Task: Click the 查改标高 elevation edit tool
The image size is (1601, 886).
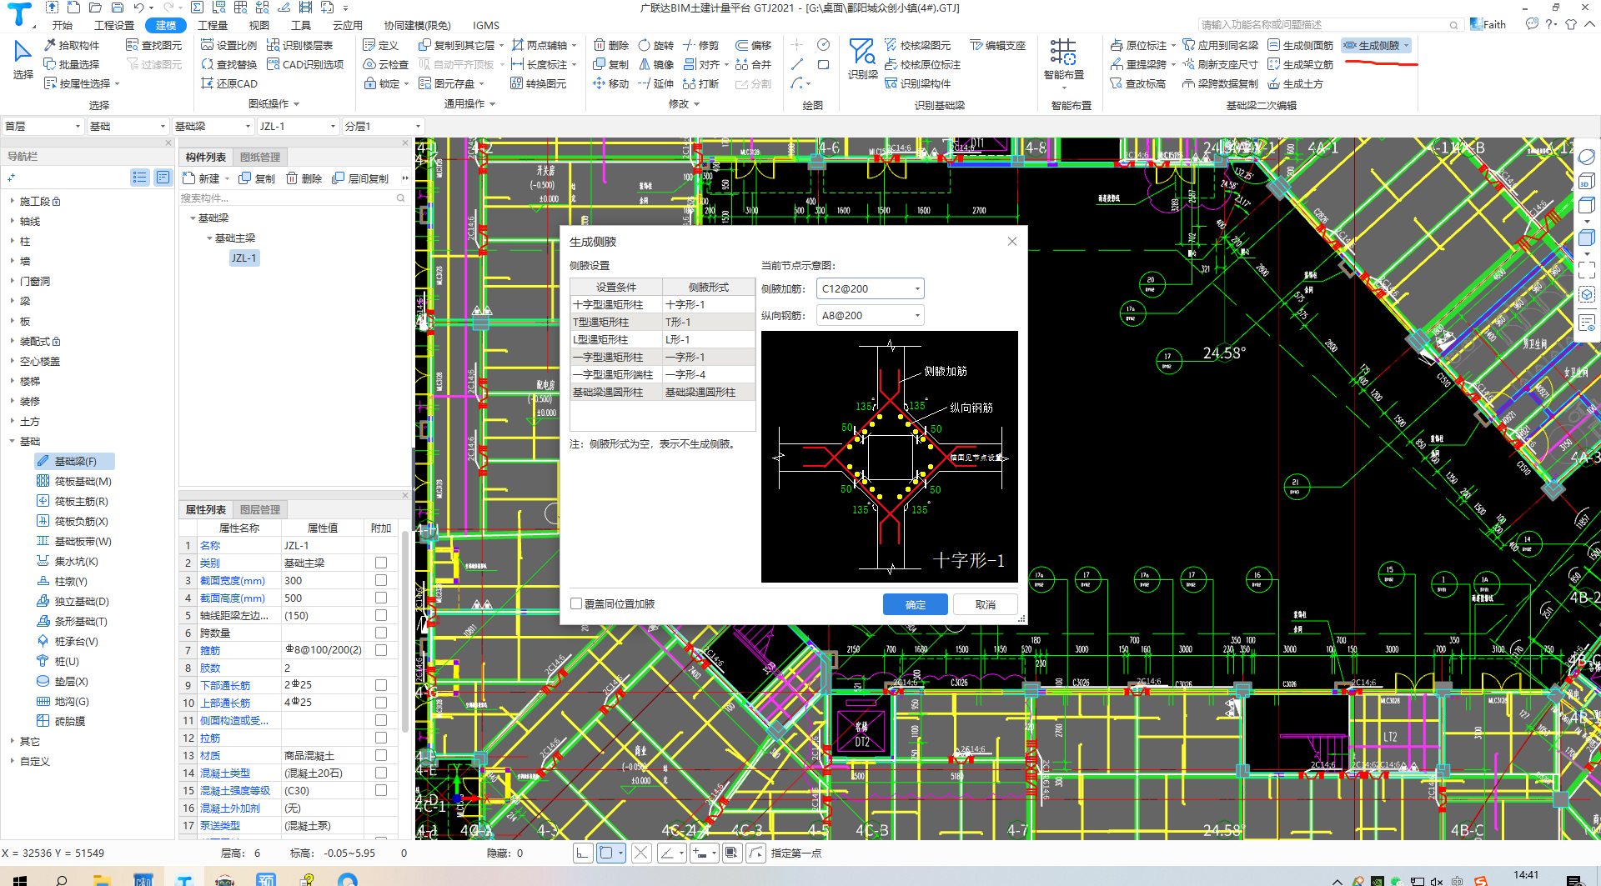Action: click(x=1137, y=83)
